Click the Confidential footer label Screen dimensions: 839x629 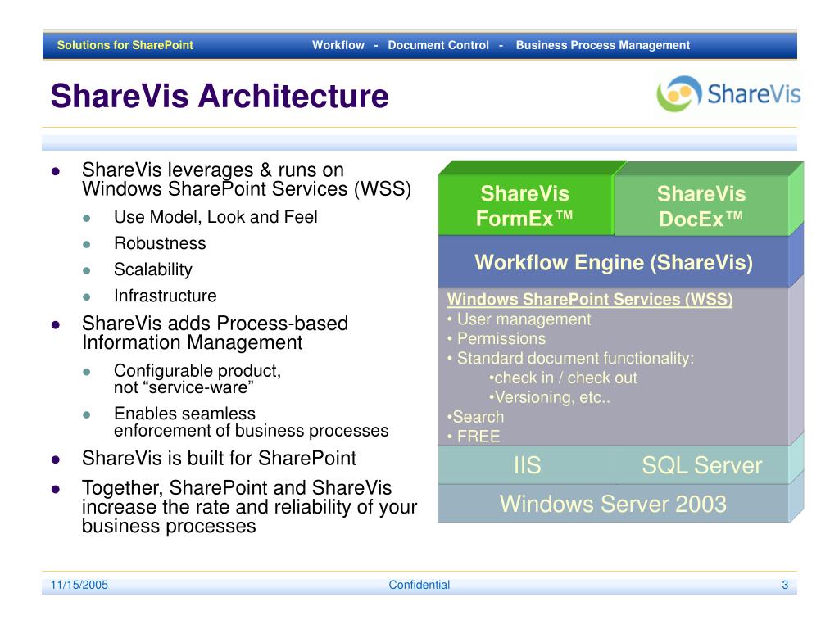click(419, 585)
